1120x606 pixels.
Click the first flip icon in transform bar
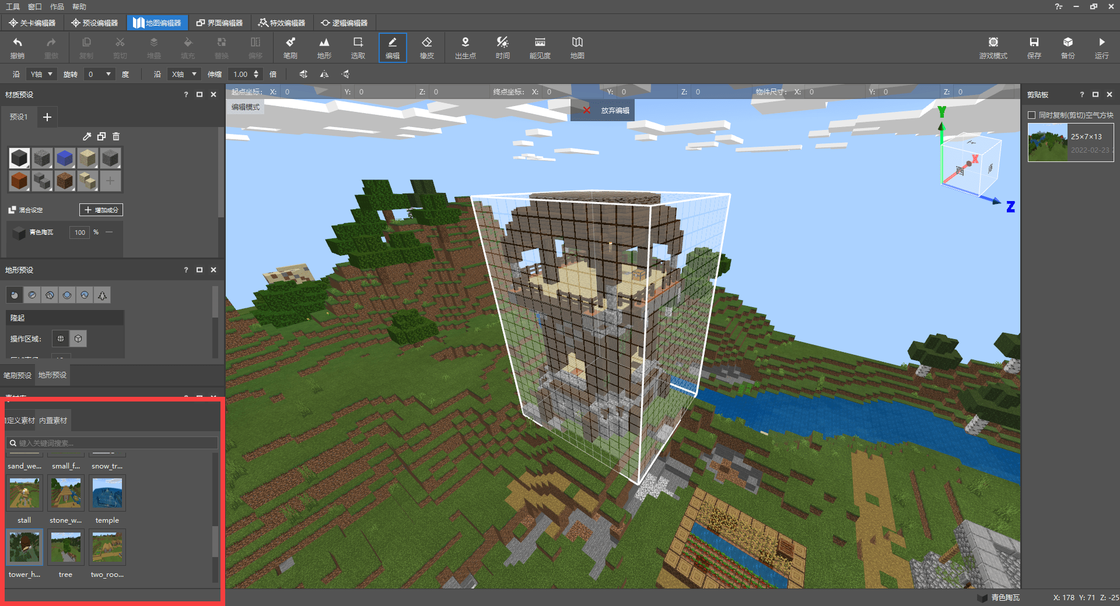(303, 74)
